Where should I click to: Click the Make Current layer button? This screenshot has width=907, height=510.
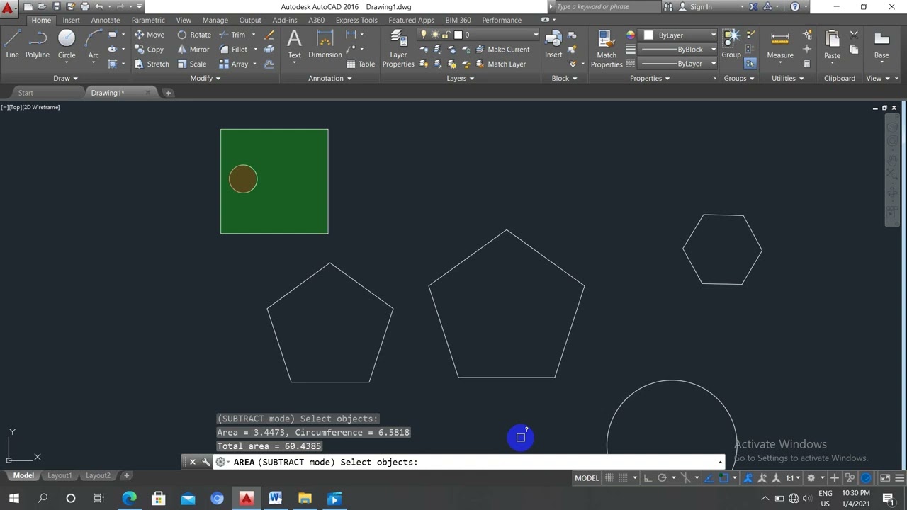[x=502, y=50]
